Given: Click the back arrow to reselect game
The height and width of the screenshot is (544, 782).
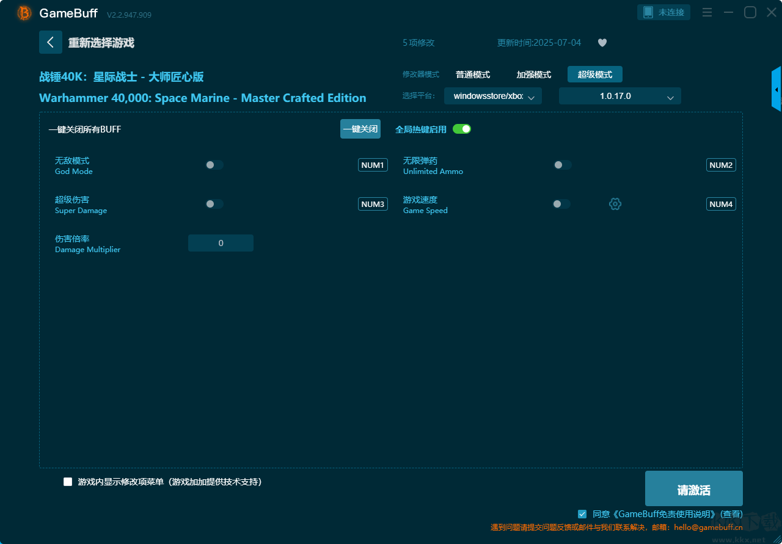Looking at the screenshot, I should [x=51, y=42].
